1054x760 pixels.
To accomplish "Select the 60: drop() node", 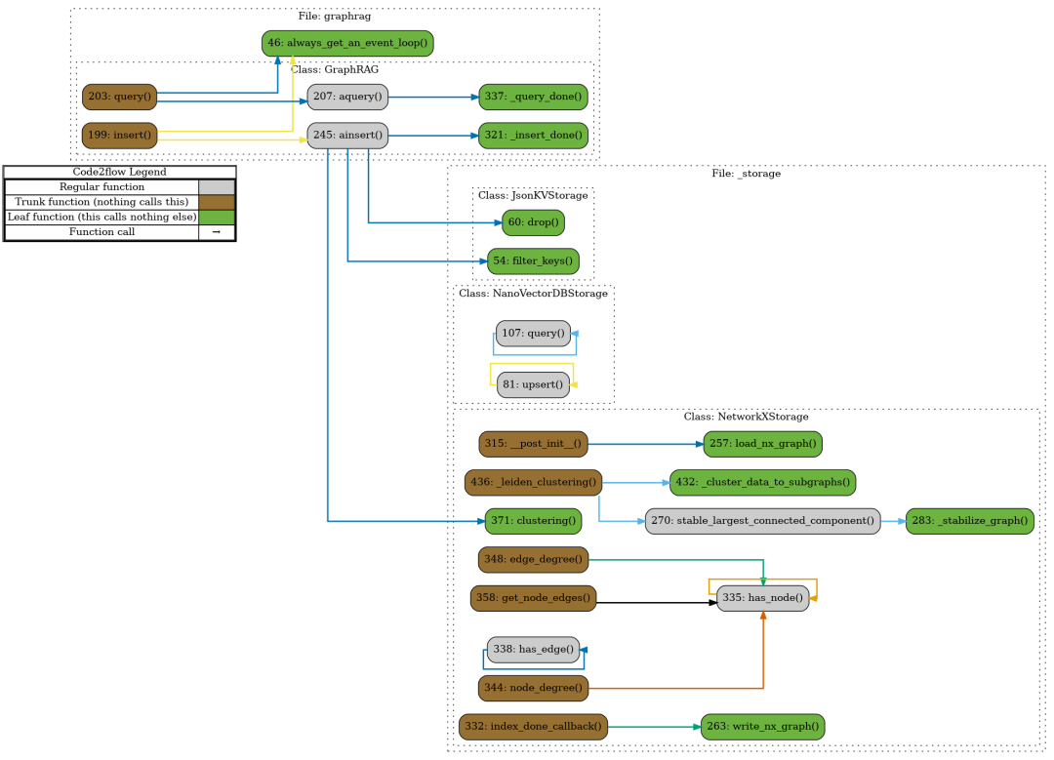I will pyautogui.click(x=533, y=222).
